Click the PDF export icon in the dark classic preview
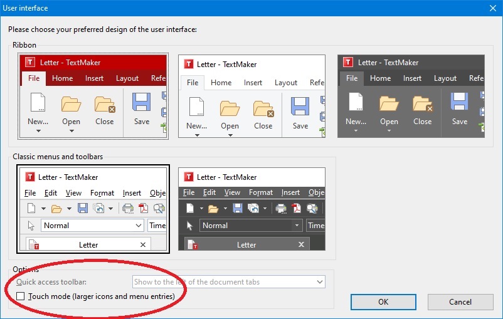Screen dimensions: 503x319 pos(297,209)
